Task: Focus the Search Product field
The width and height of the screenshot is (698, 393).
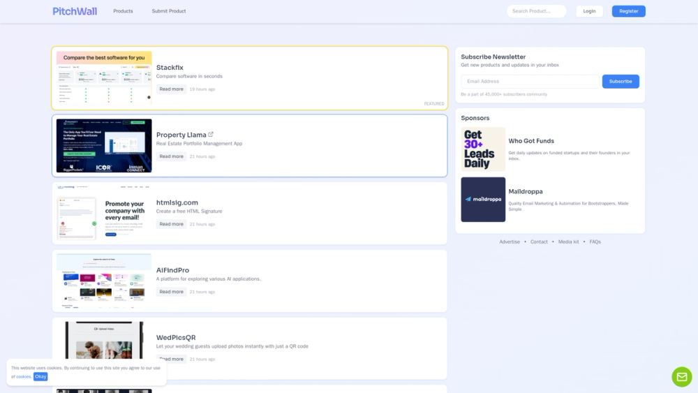Action: (536, 11)
